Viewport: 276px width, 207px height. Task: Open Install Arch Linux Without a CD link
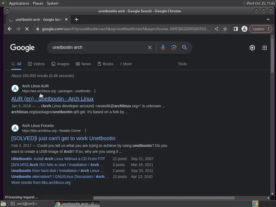[x=58, y=159]
